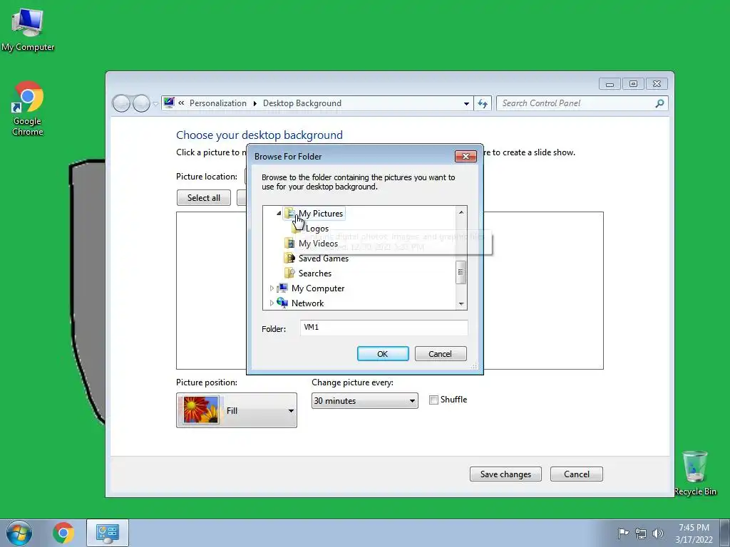Click the Forward navigation arrow

(x=141, y=103)
